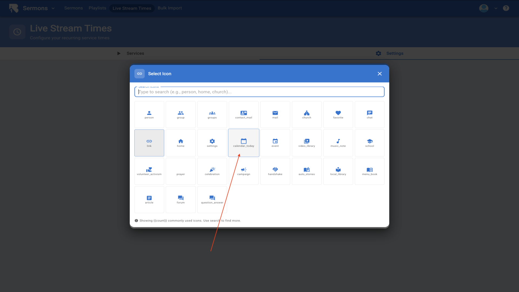519x292 pixels.
Task: Pick the video_library icon
Action: 307,143
